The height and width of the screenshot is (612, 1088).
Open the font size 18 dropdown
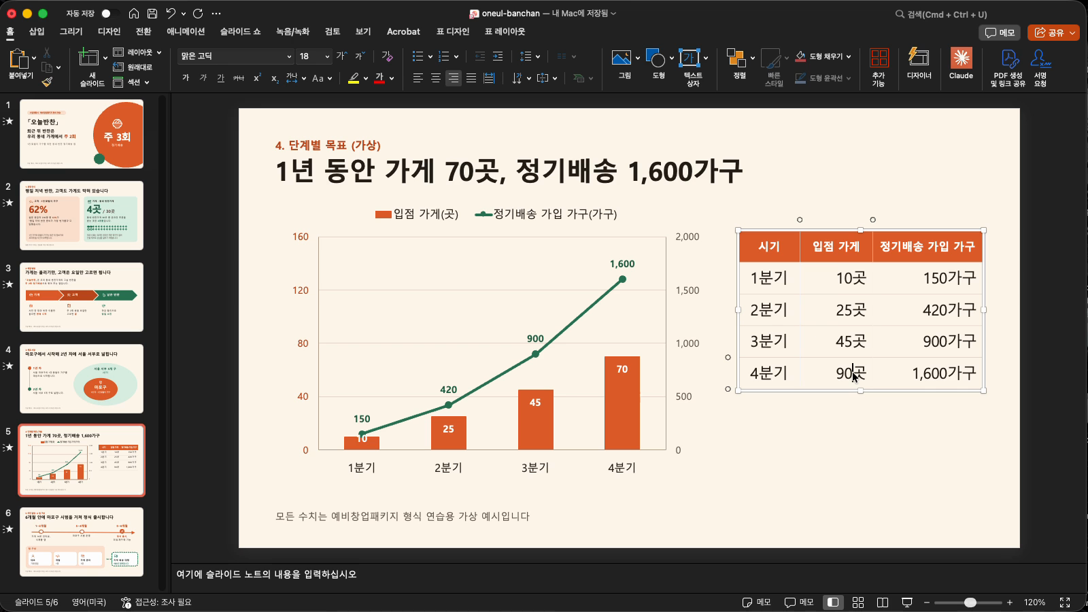click(x=327, y=56)
